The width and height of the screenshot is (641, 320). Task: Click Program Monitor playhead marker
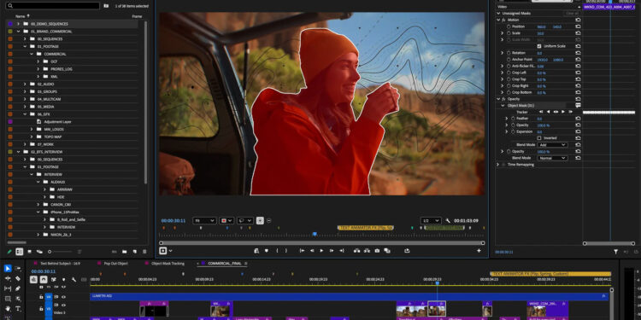pos(315,234)
